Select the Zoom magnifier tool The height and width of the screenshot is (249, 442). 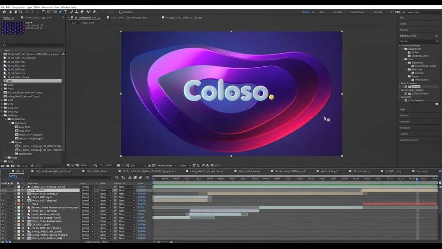pyautogui.click(x=21, y=12)
